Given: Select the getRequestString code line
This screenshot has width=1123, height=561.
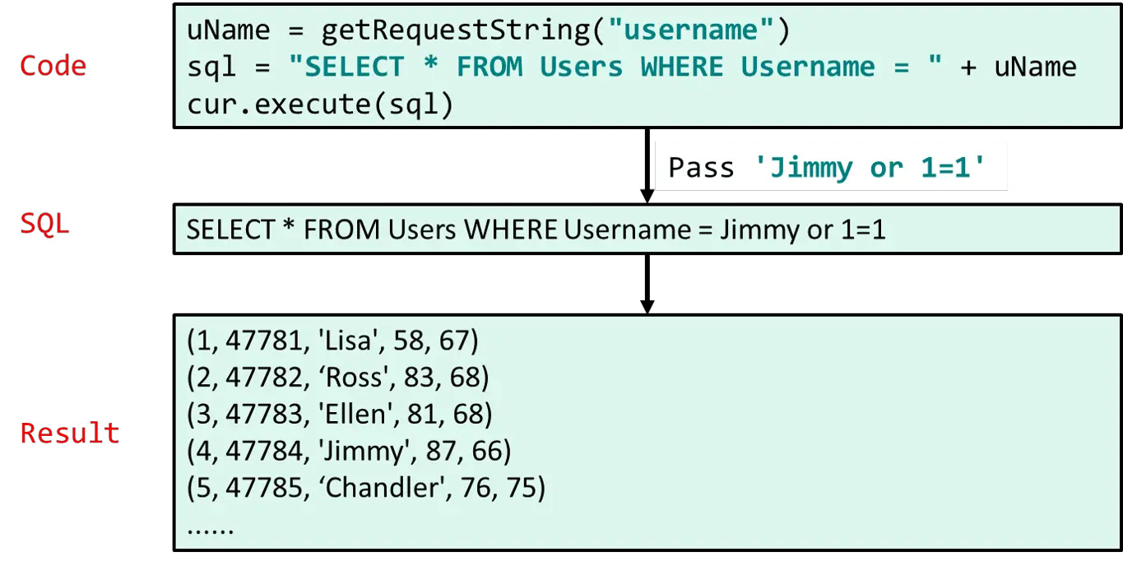Looking at the screenshot, I should (x=488, y=30).
